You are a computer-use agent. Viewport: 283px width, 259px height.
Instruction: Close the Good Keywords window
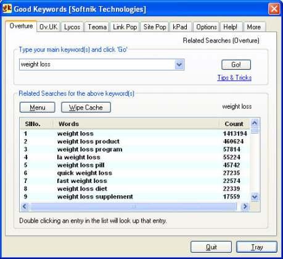coord(274,9)
